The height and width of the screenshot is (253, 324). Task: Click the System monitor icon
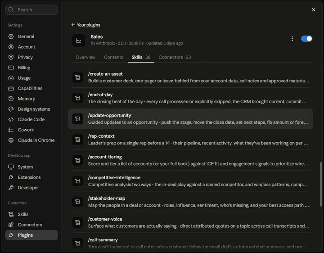coord(11,167)
